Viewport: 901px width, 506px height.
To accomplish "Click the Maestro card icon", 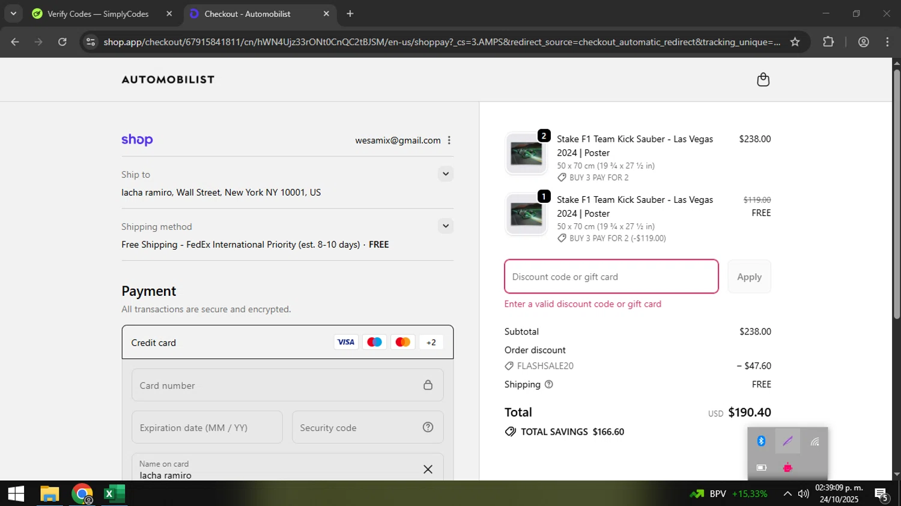I will pos(374,342).
